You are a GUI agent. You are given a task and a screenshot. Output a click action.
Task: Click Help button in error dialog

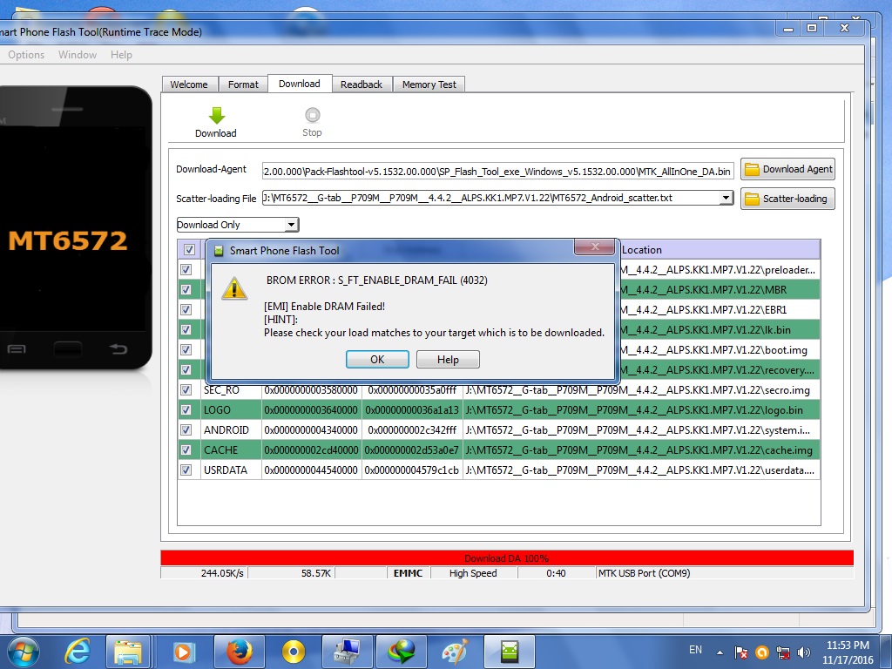tap(448, 360)
